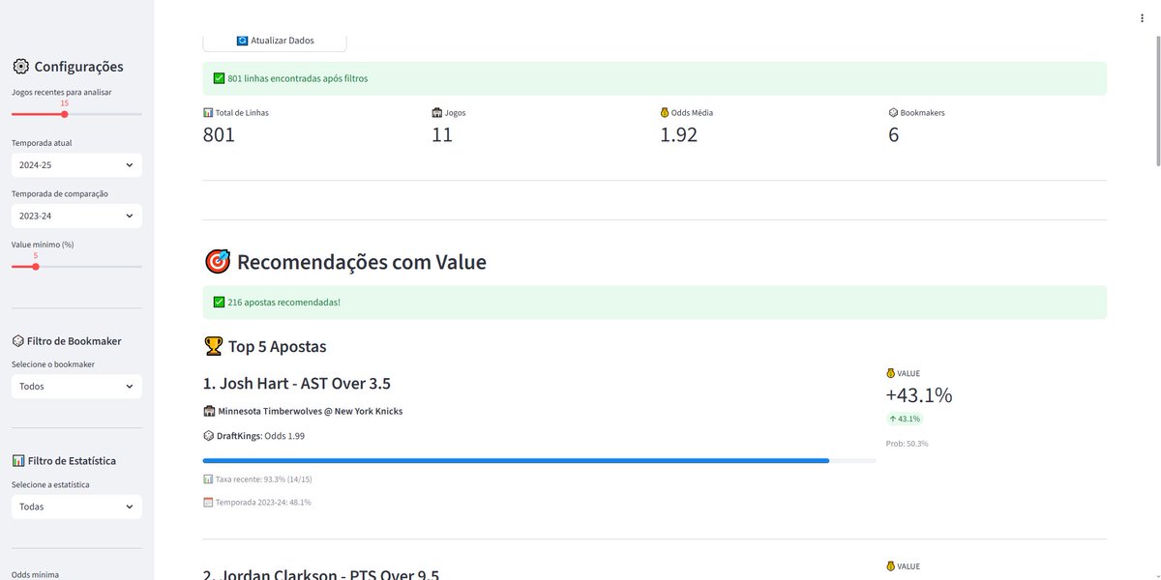The width and height of the screenshot is (1161, 580).
Task: Select the '1. Josh Hart - AST Over 3.5' heading
Action: (x=297, y=384)
